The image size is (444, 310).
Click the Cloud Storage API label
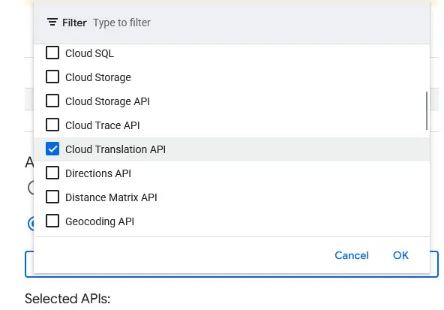tap(107, 101)
